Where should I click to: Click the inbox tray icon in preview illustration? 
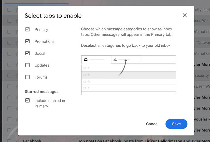point(86,60)
